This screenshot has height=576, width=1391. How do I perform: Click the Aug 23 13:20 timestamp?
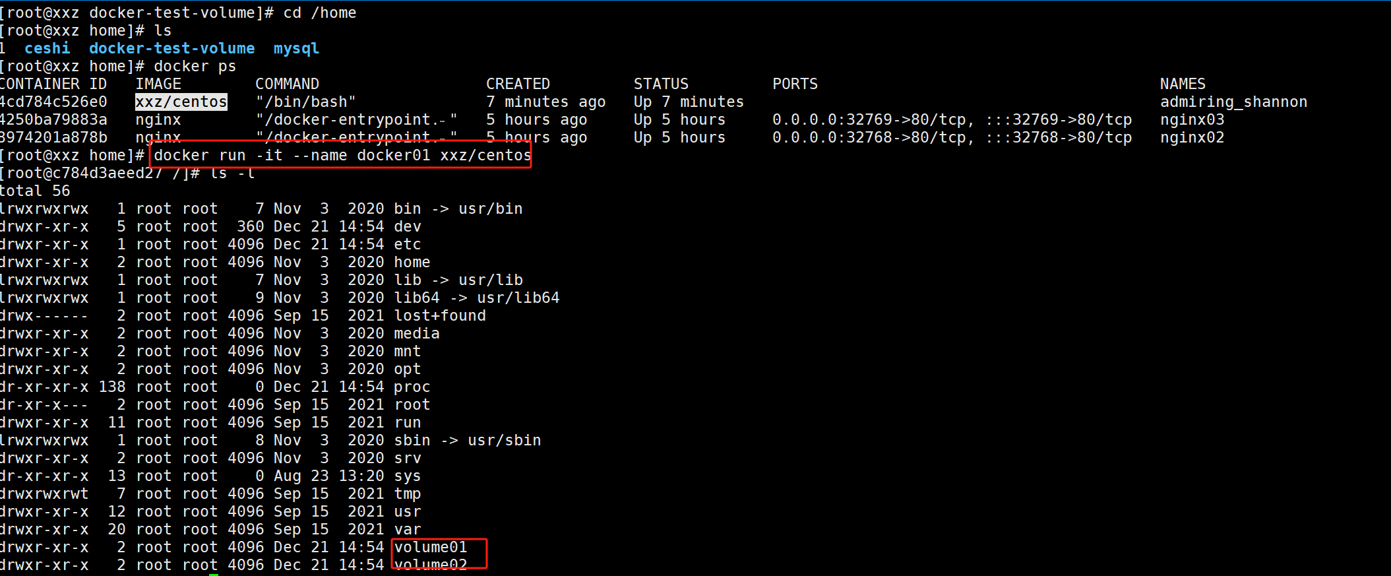click(328, 476)
